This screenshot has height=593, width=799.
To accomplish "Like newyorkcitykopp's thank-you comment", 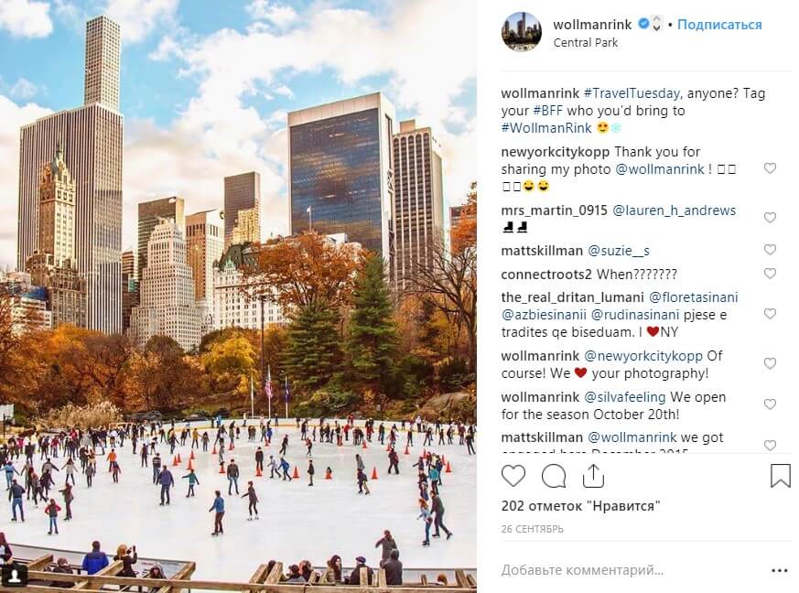I will tap(770, 168).
